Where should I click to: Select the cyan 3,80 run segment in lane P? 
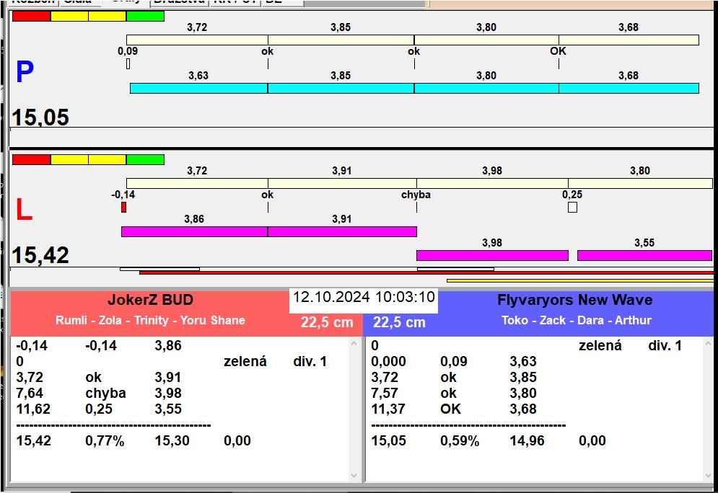(486, 88)
